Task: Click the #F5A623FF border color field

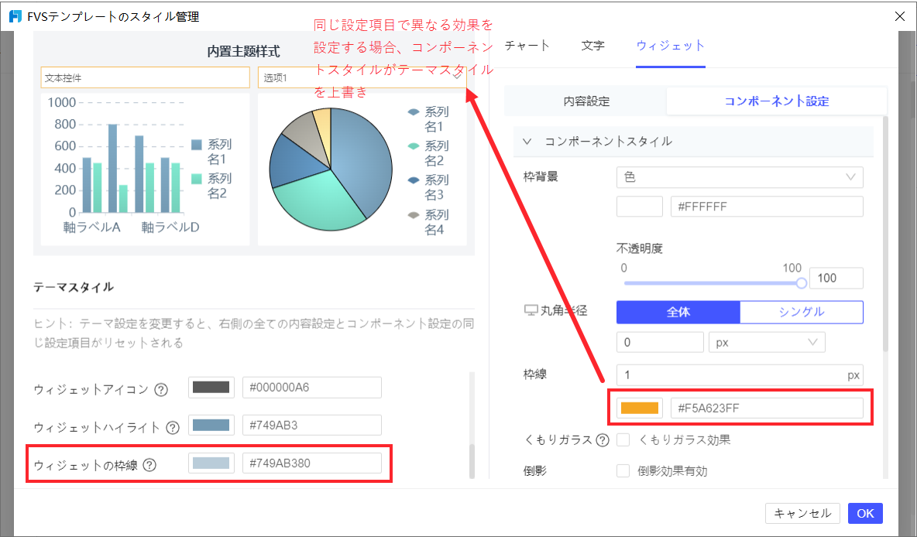Action: (767, 408)
